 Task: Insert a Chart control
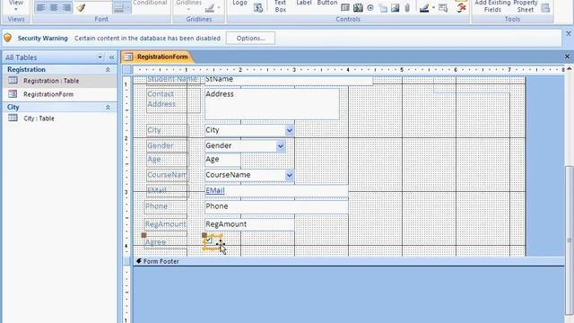click(358, 7)
